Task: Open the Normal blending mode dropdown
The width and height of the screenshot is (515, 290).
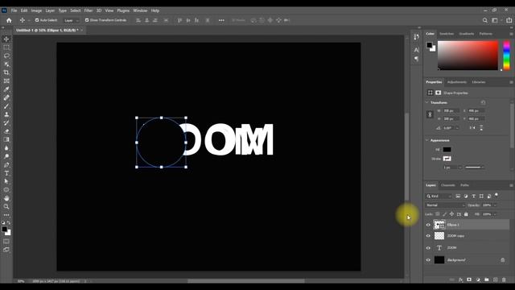Action: tap(445, 205)
